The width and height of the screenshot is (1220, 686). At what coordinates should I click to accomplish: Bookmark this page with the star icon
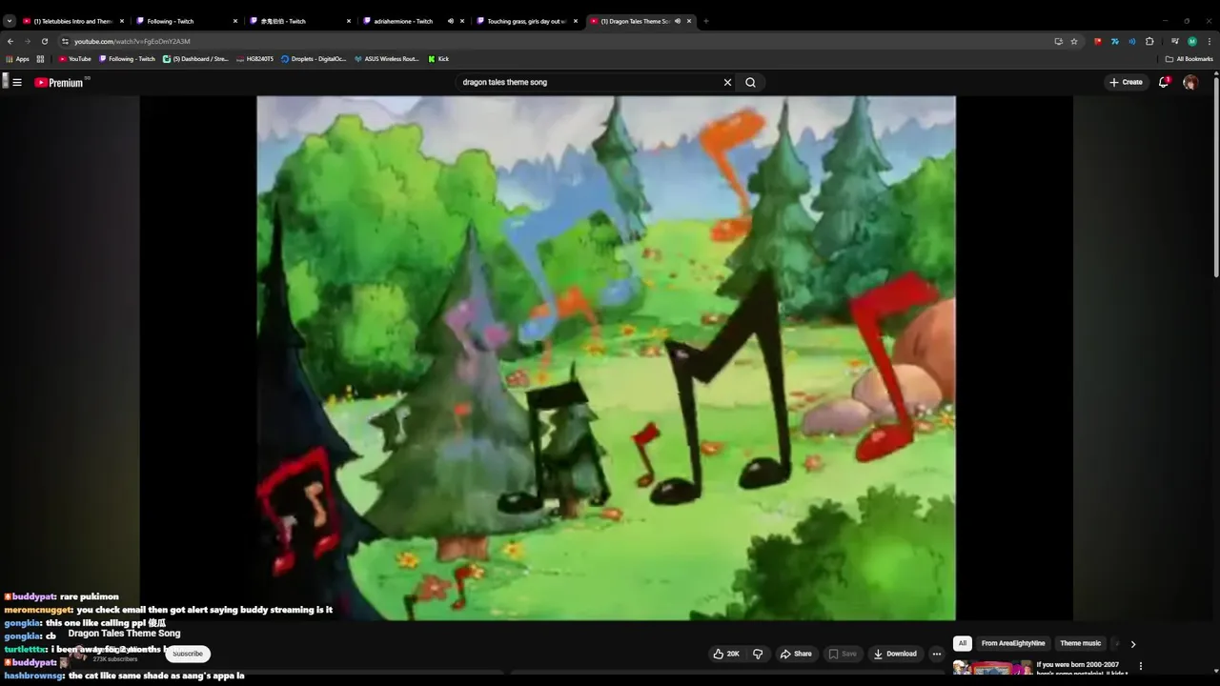(1074, 41)
